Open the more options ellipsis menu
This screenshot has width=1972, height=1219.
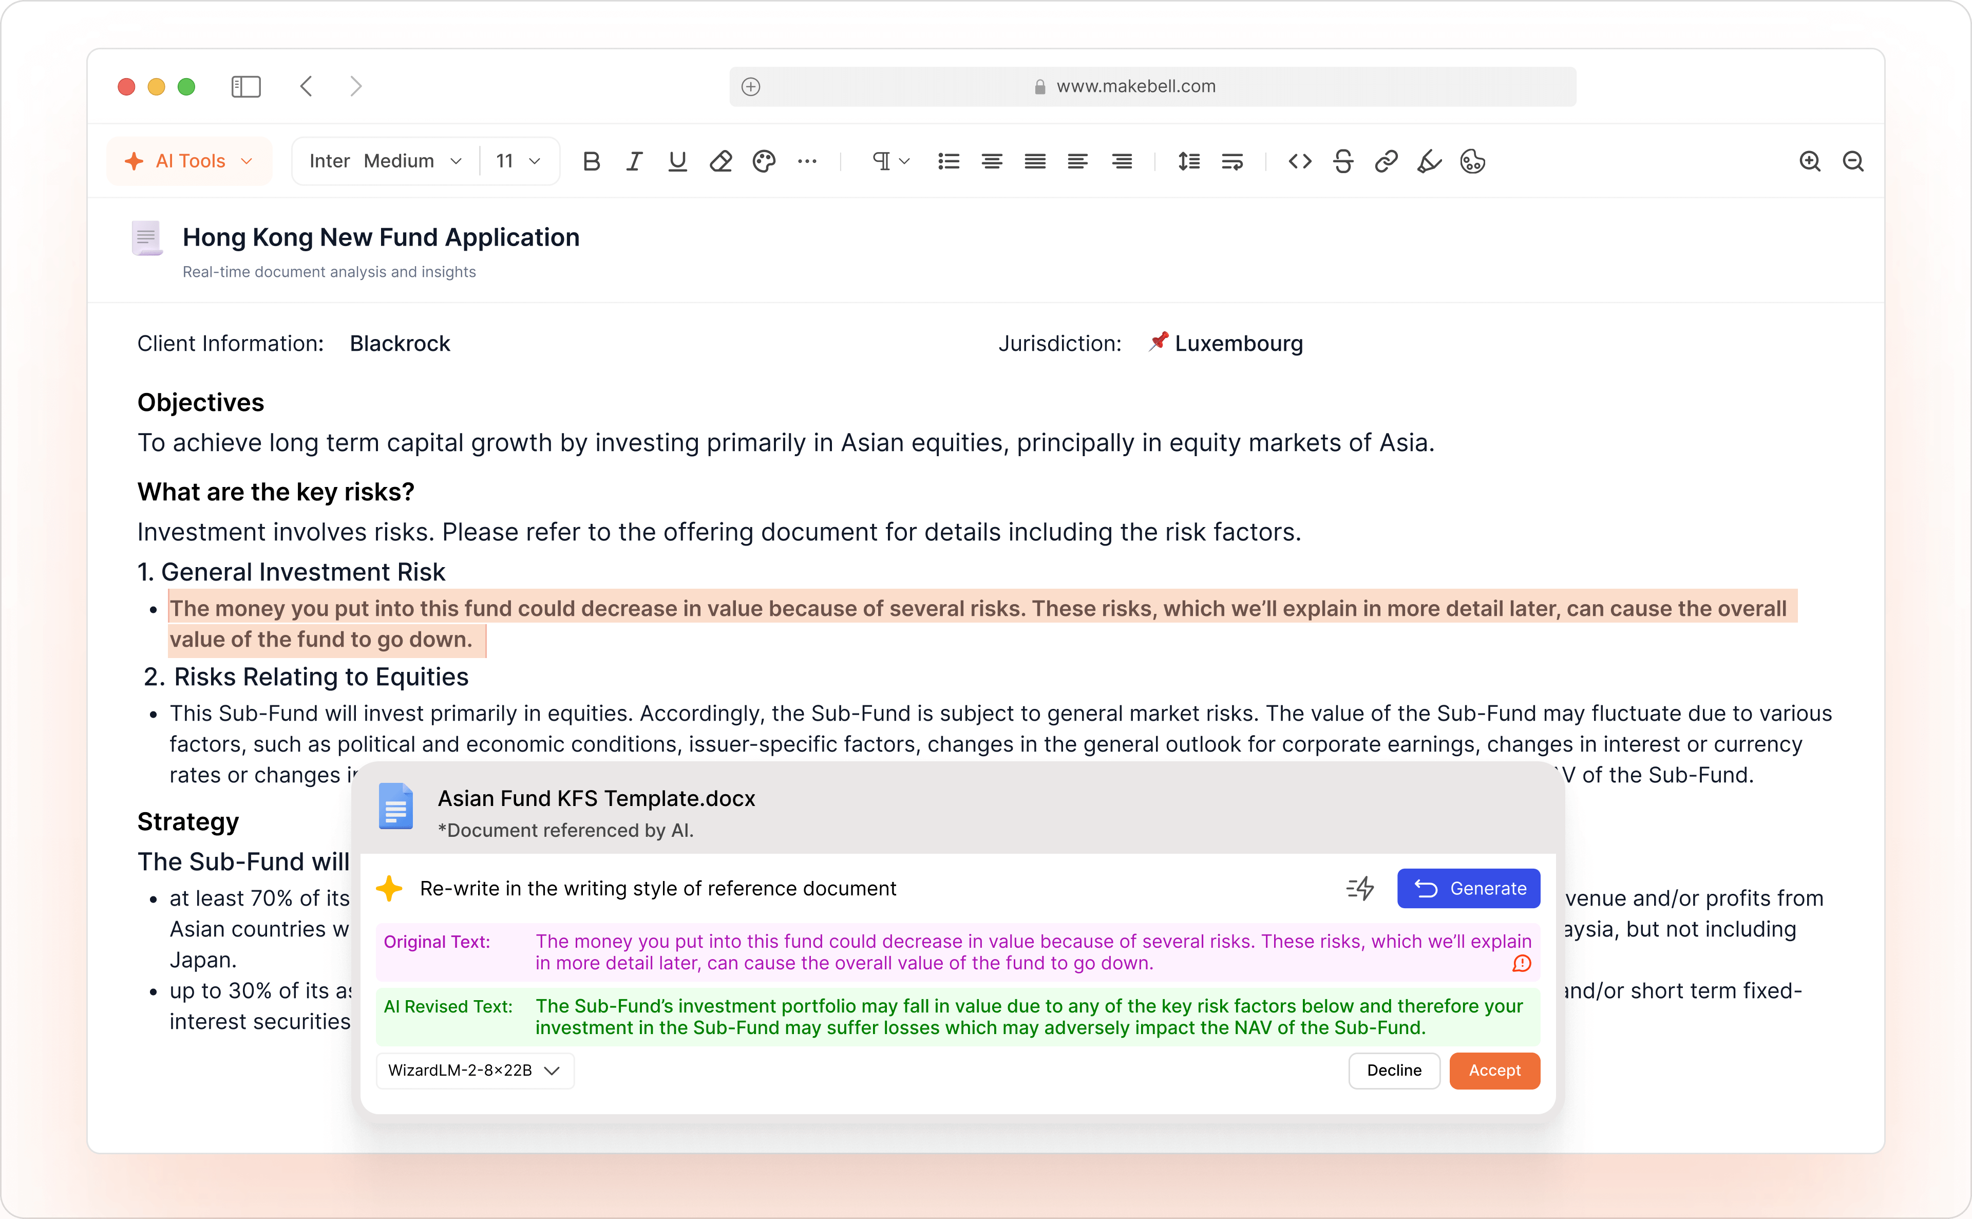[807, 161]
